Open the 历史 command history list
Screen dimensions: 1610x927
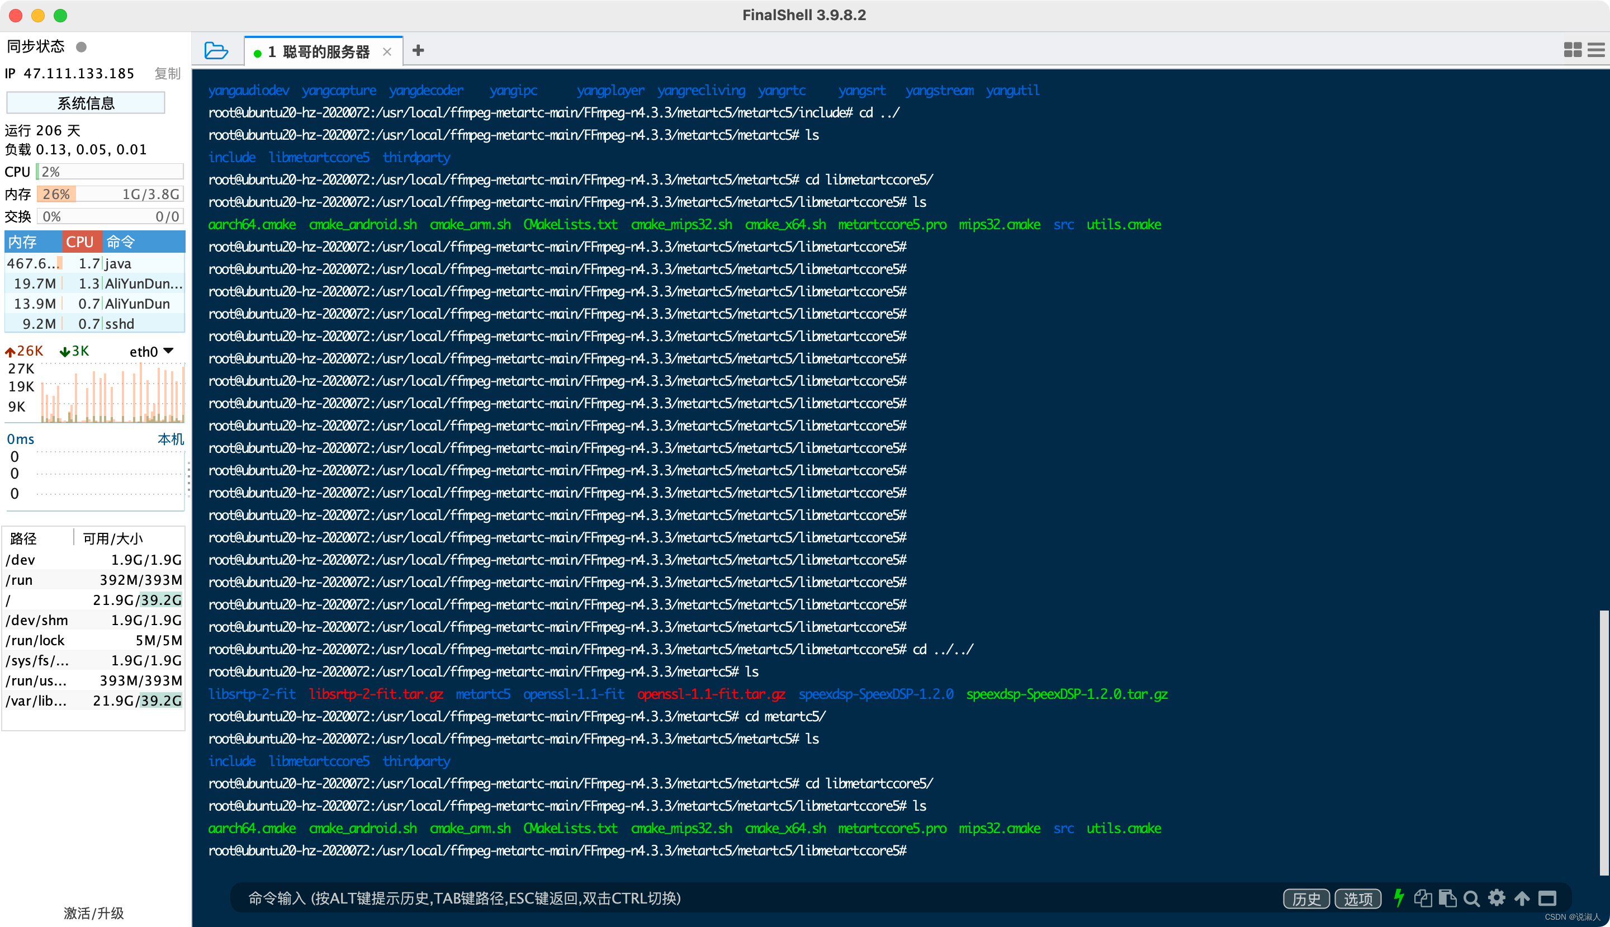(1306, 898)
